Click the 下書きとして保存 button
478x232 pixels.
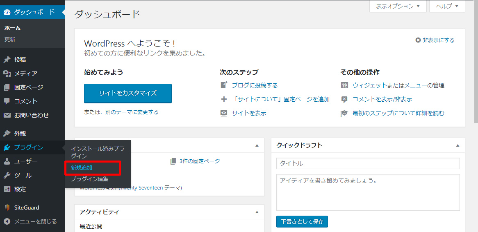tap(302, 222)
